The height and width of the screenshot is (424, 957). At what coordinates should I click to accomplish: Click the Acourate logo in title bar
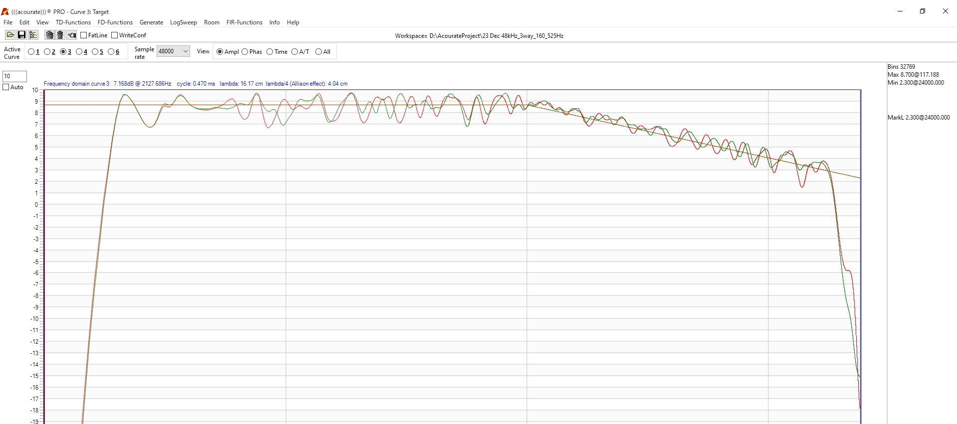click(x=5, y=11)
